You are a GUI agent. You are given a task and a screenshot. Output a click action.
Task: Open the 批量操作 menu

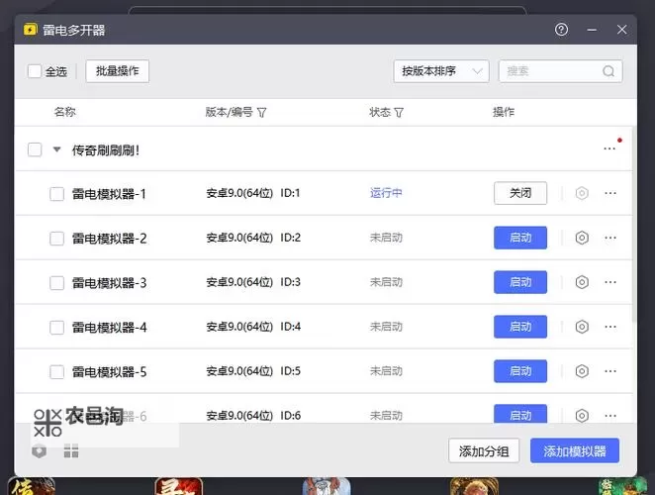tap(118, 71)
